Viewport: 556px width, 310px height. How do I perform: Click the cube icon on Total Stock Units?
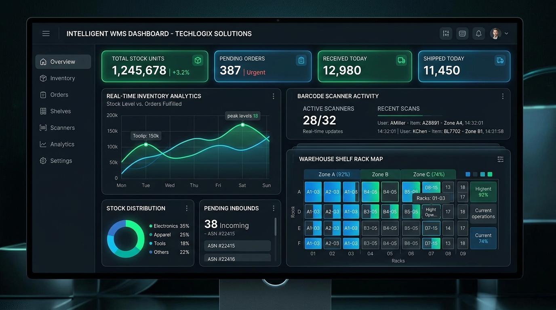click(x=198, y=61)
